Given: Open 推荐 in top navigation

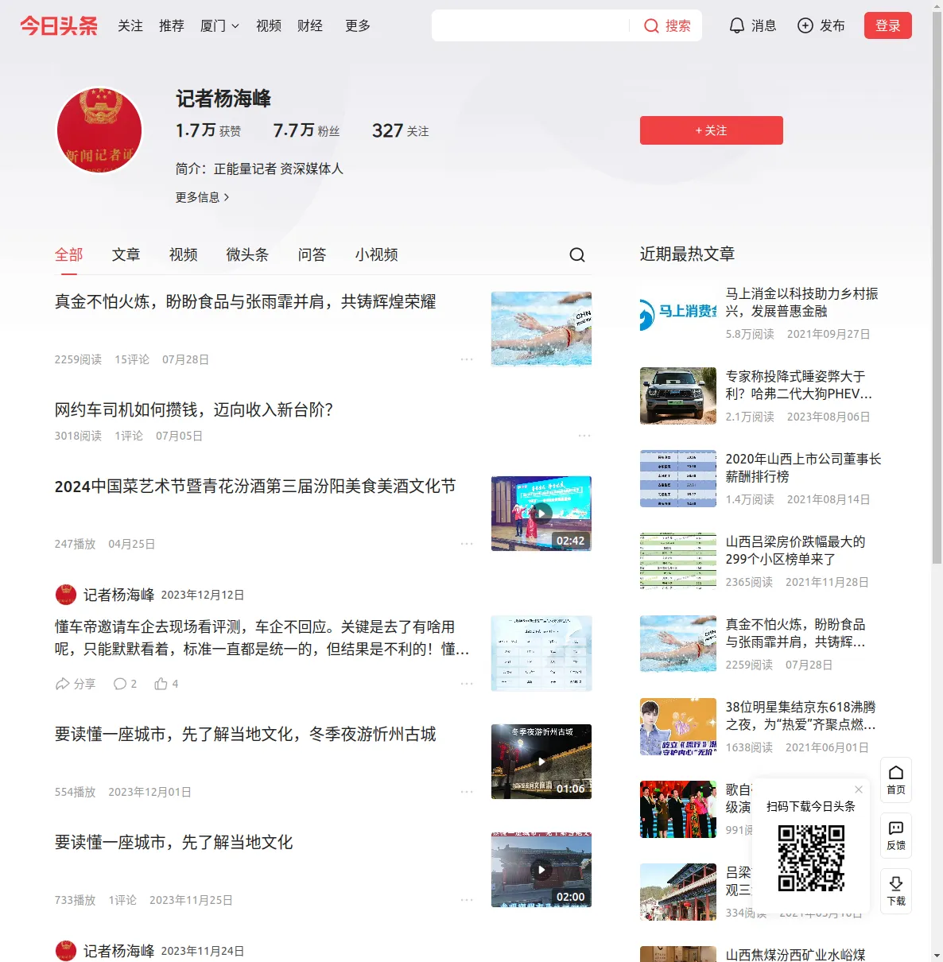Looking at the screenshot, I should point(172,26).
